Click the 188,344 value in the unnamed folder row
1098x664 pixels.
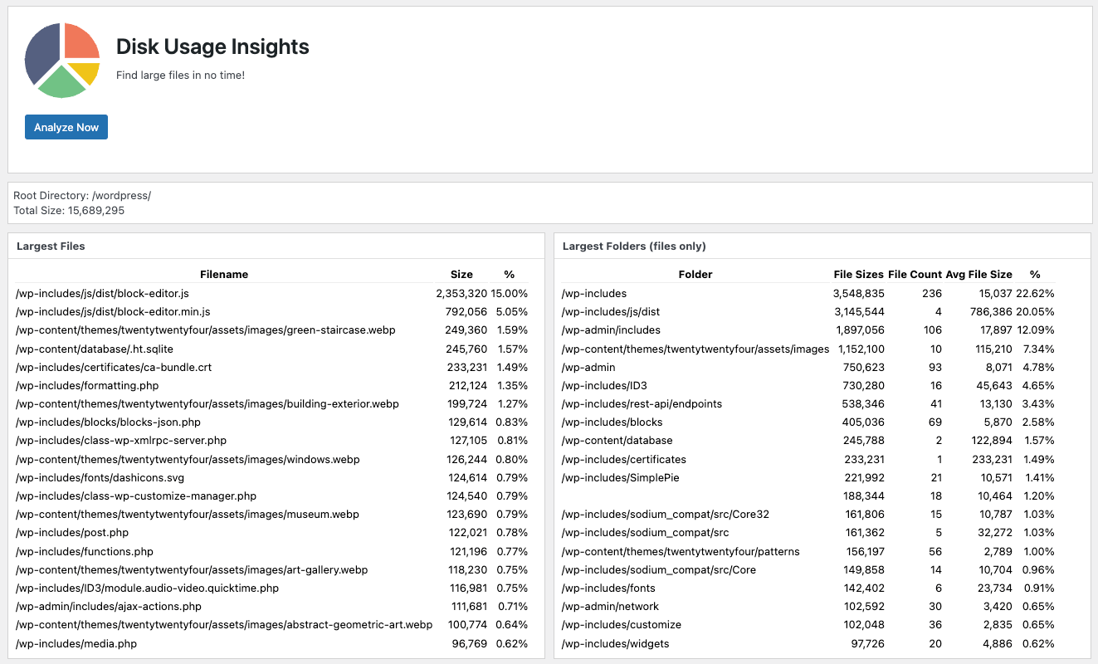[x=866, y=496]
